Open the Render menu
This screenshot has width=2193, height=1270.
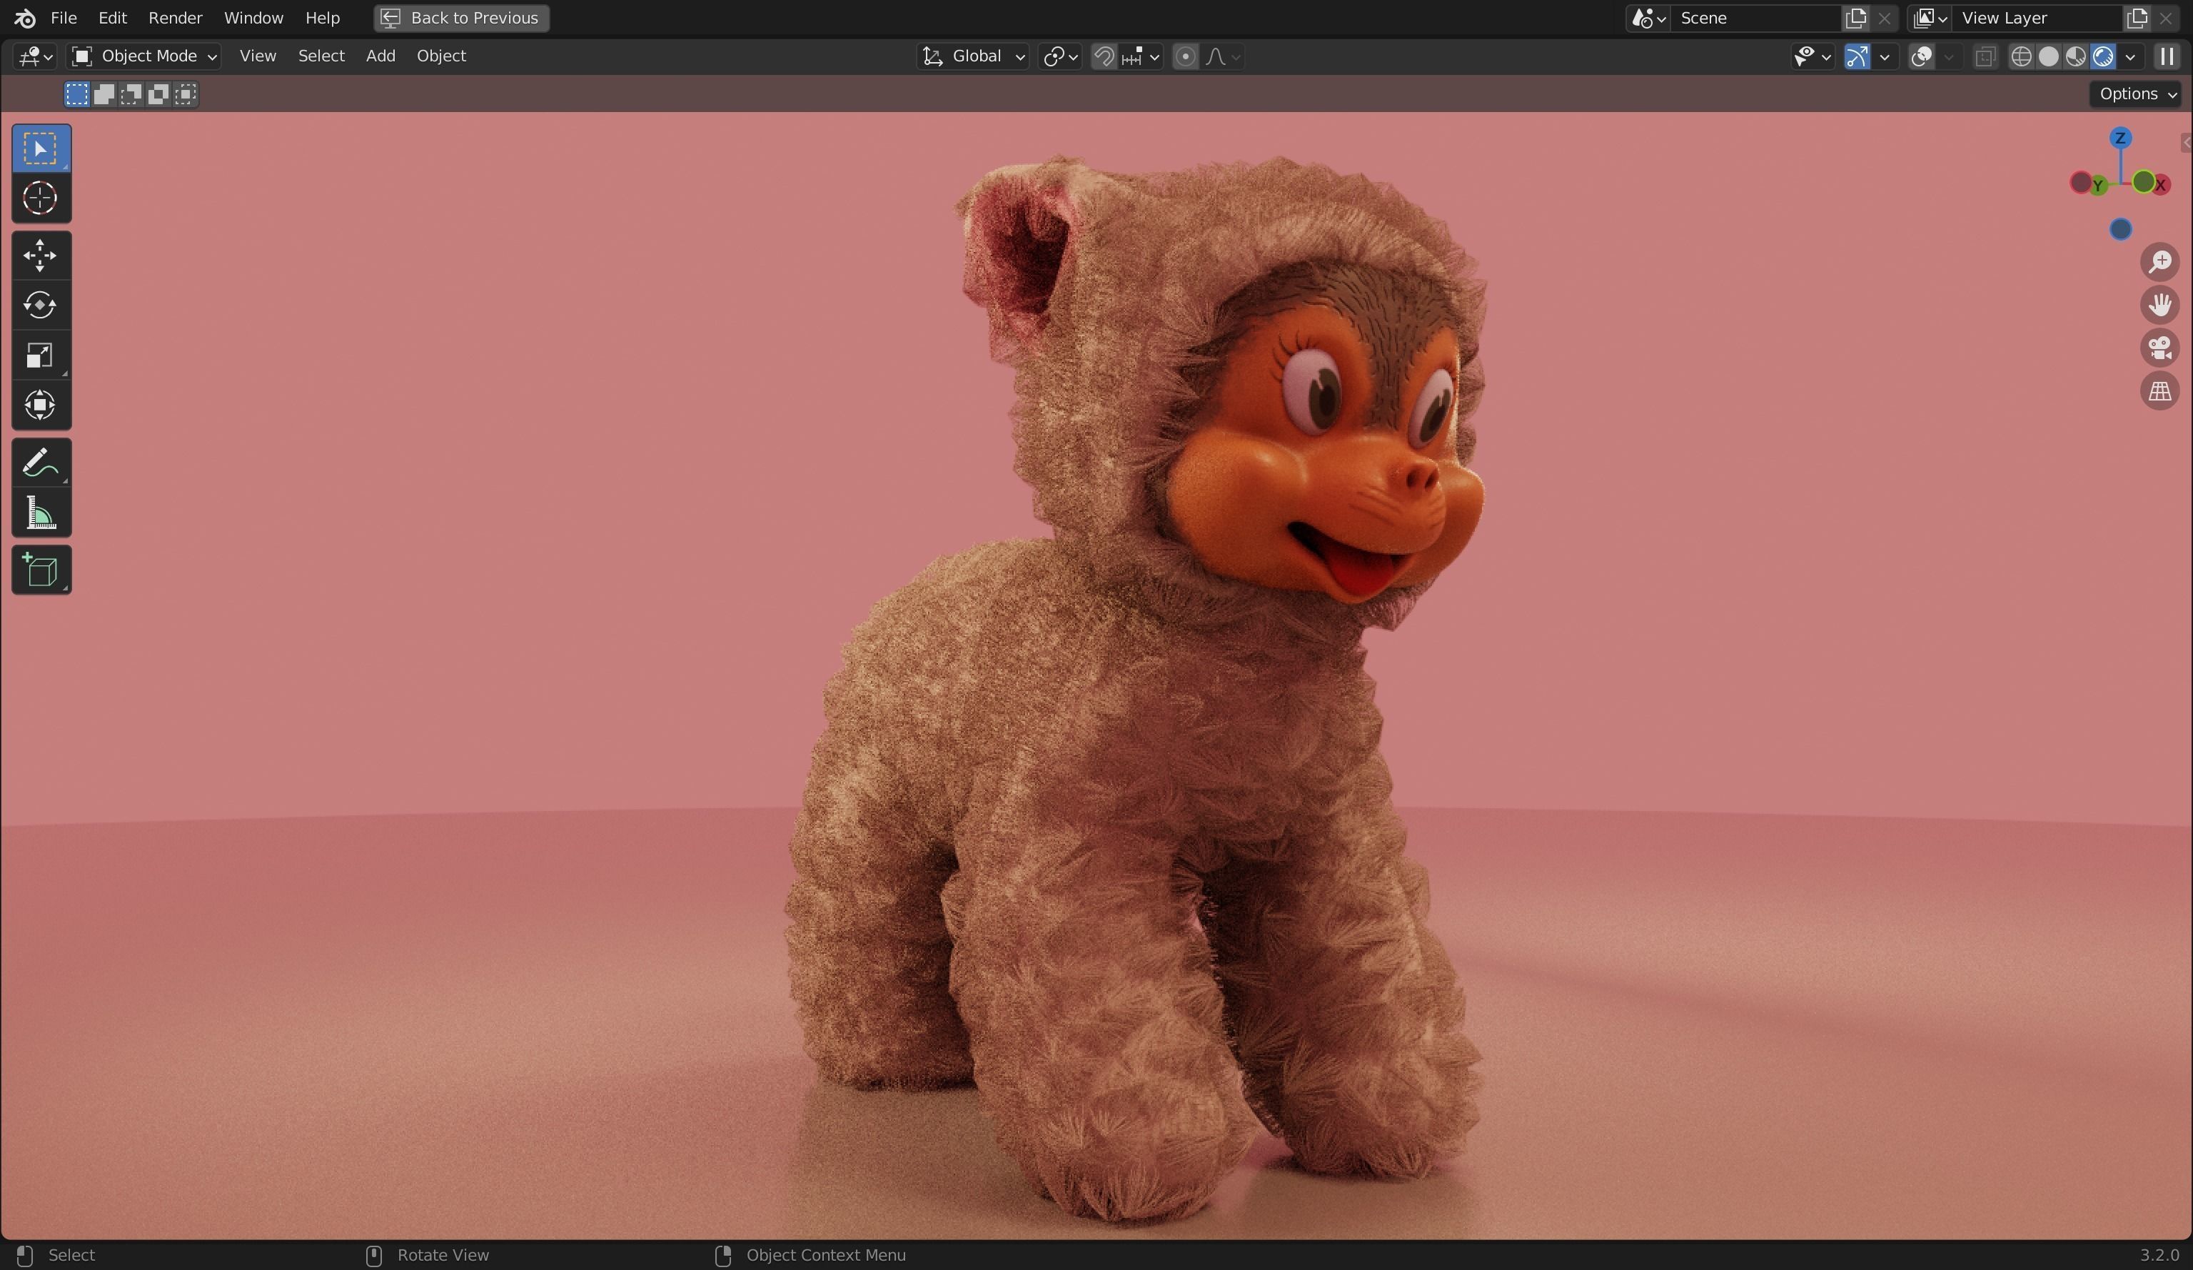175,17
